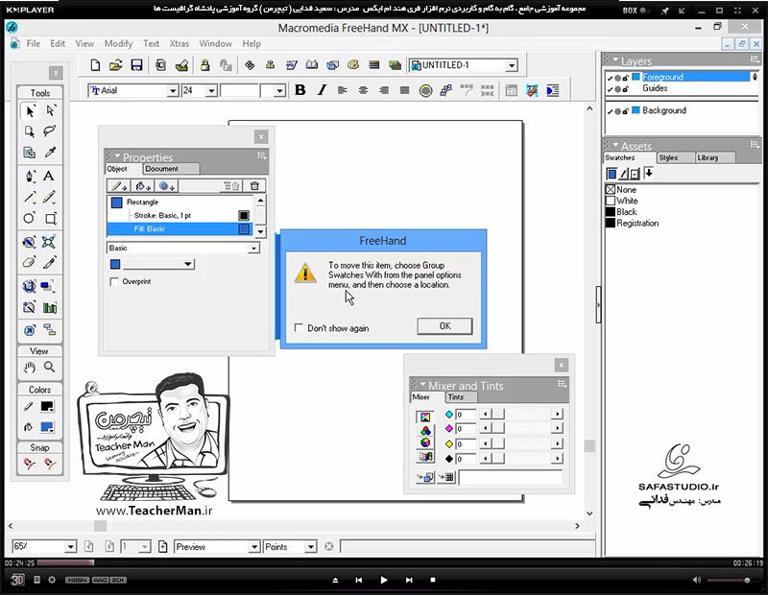Check the Don't show again box
Viewport: 768px width, 596px height.
(x=299, y=327)
